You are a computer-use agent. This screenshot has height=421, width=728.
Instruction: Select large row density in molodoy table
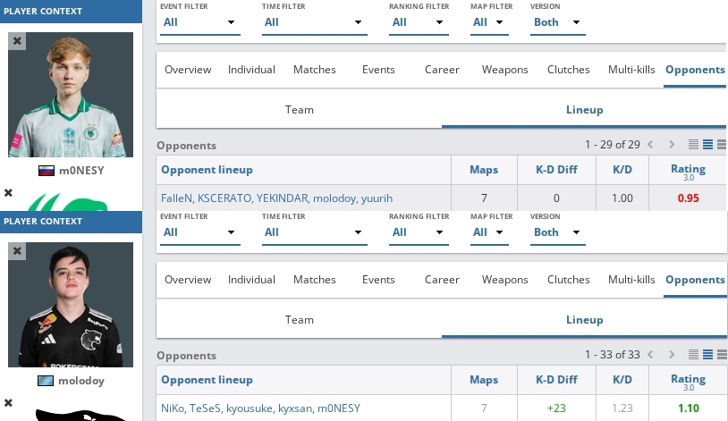point(722,355)
